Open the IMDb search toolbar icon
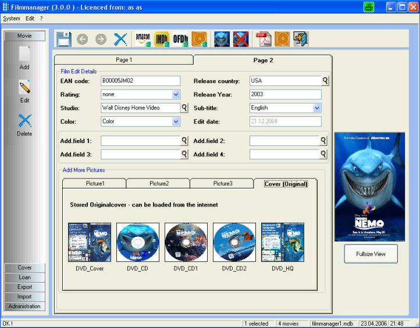 (x=162, y=39)
